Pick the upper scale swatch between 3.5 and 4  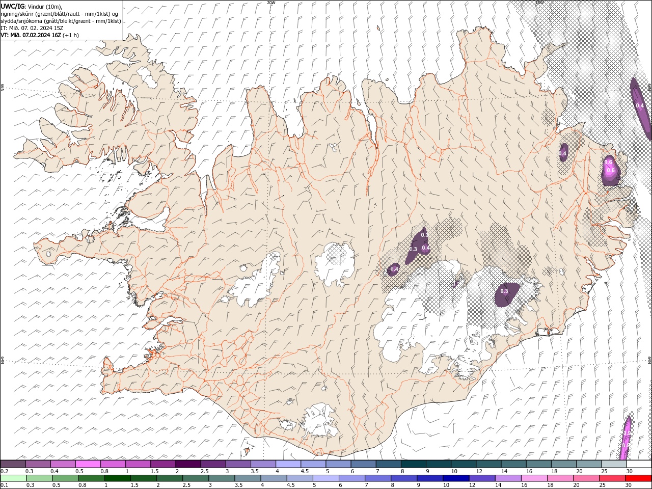[263, 464]
